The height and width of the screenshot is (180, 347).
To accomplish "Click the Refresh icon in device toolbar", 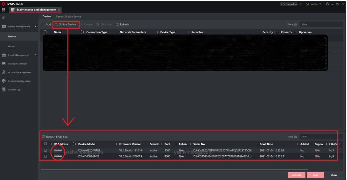I will (117, 25).
